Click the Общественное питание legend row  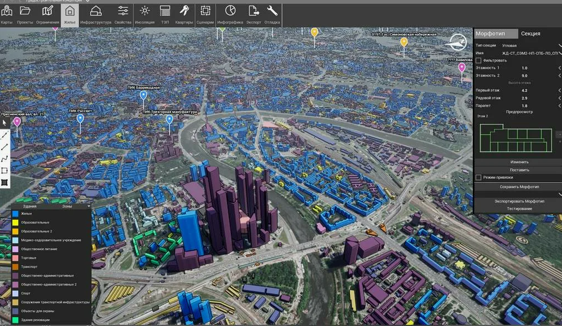[x=51, y=249]
